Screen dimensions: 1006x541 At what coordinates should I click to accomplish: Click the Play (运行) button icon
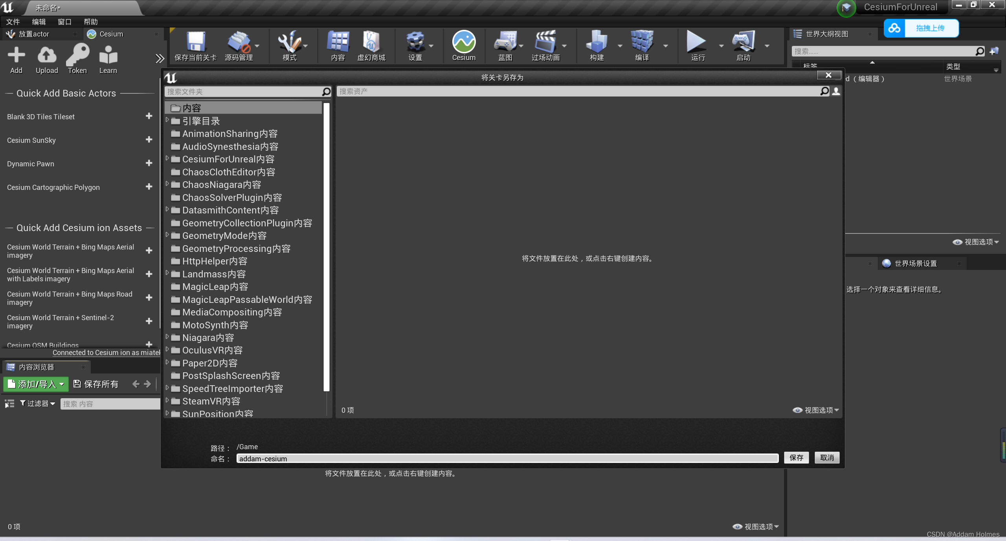696,42
